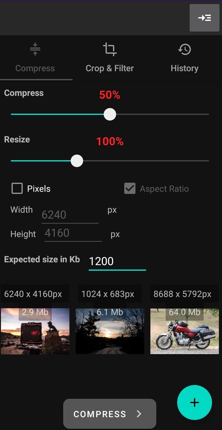Click the chevron arrow on the COMPRESS button
Screen dimensions: 222x430
[139, 414]
